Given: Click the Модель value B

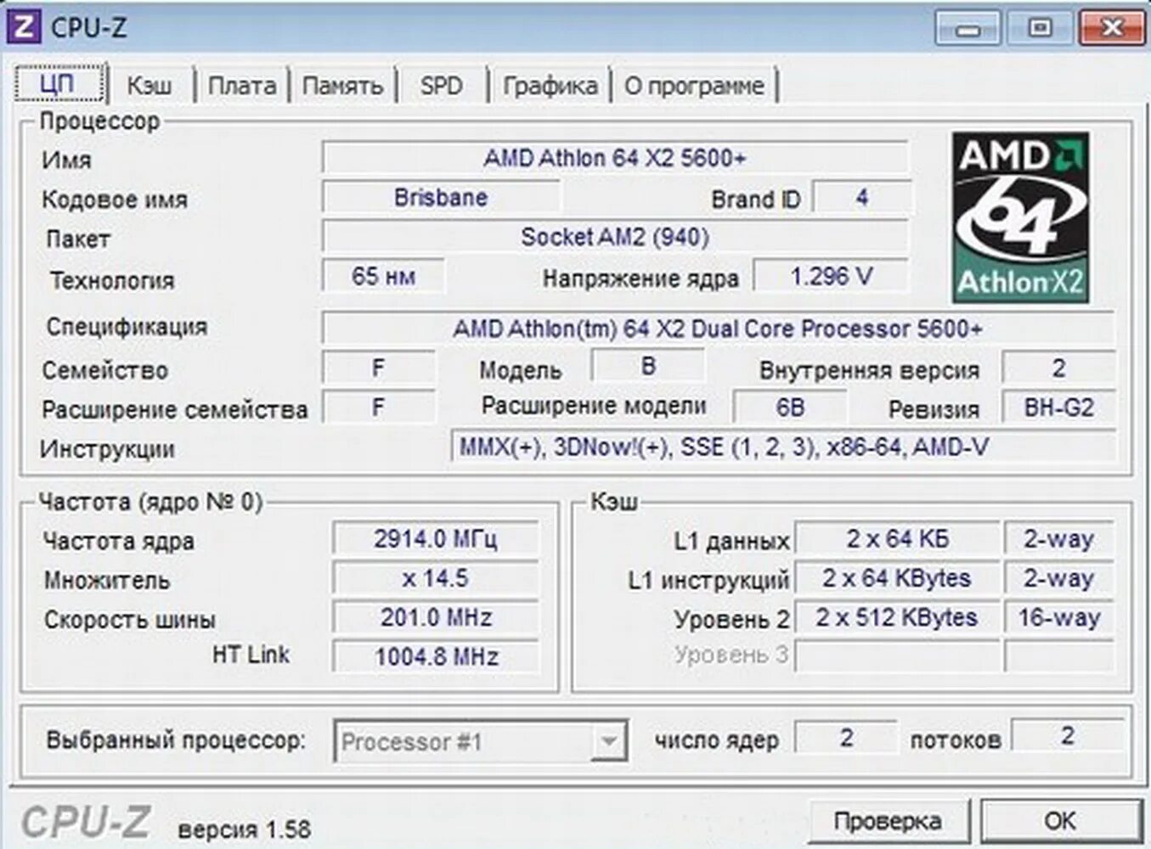Looking at the screenshot, I should click(648, 366).
